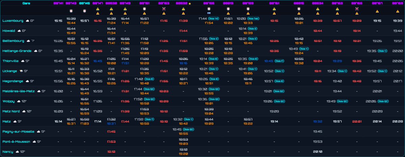This screenshot has width=405, height=157.
Task: Click the upper warning triangle under train 88747
Action: coord(98,9)
